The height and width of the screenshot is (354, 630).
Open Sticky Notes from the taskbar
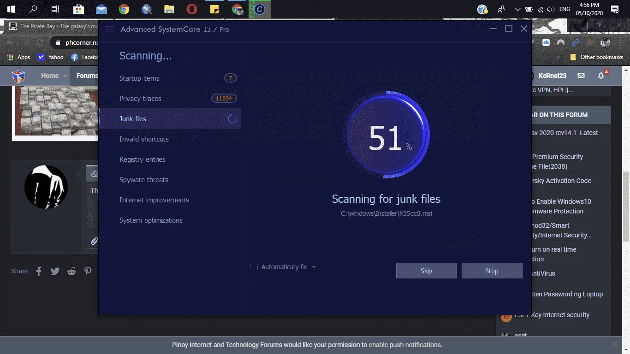click(214, 9)
